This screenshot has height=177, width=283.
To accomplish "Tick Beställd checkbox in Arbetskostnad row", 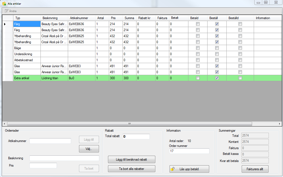I will point(240,60).
